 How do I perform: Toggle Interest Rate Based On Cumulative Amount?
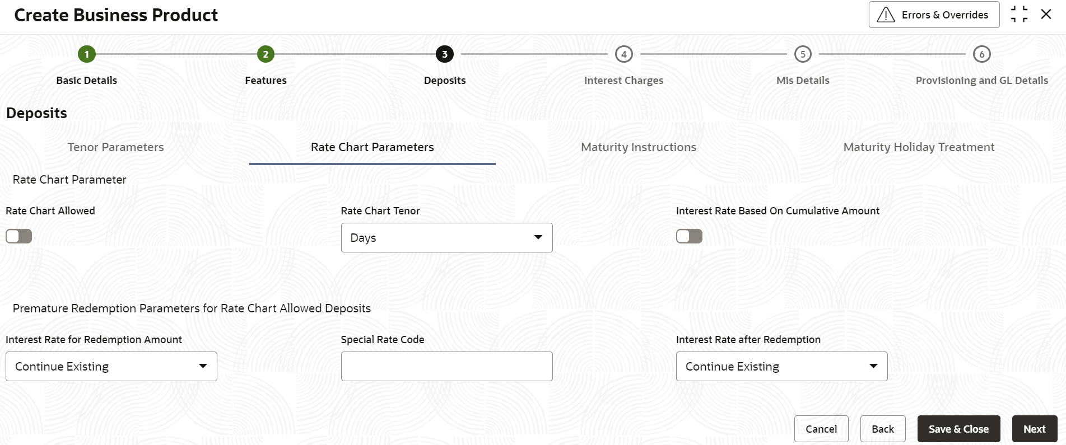(689, 236)
